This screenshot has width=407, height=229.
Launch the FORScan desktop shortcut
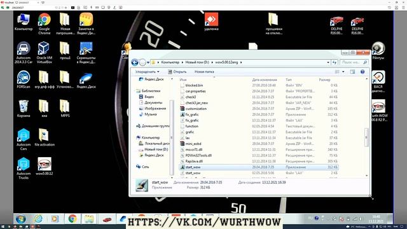(24, 80)
